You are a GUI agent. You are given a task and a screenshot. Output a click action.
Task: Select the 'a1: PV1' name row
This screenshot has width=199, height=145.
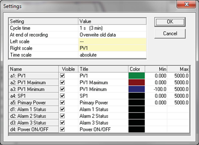point(34,76)
